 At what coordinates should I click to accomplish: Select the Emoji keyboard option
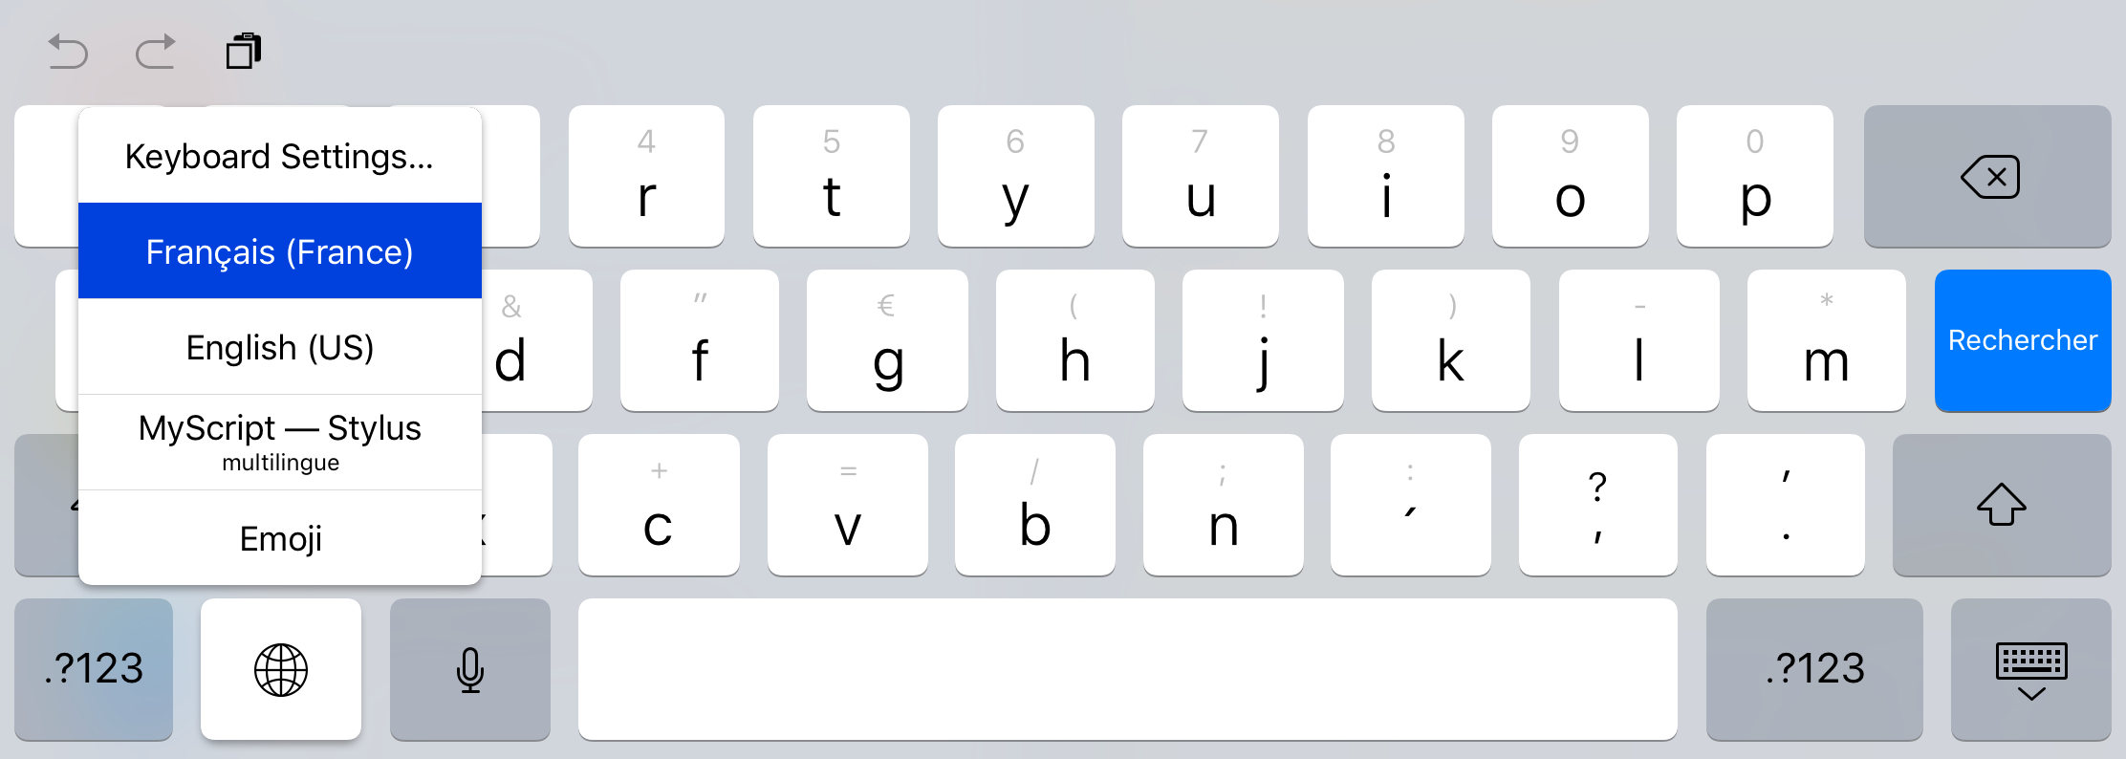(x=280, y=538)
